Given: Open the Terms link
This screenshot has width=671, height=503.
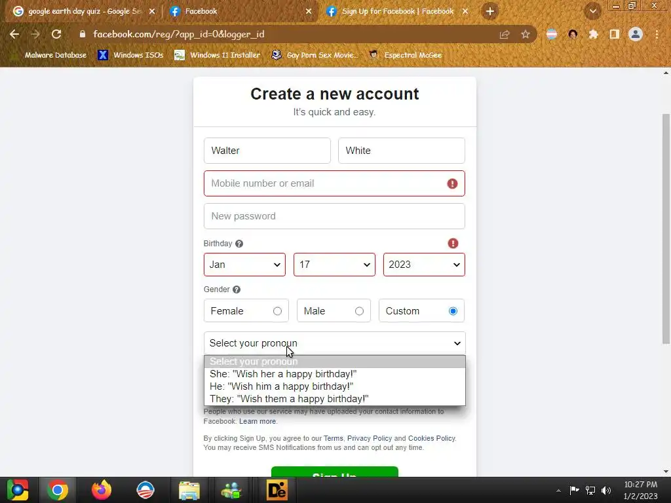Looking at the screenshot, I should (x=333, y=438).
